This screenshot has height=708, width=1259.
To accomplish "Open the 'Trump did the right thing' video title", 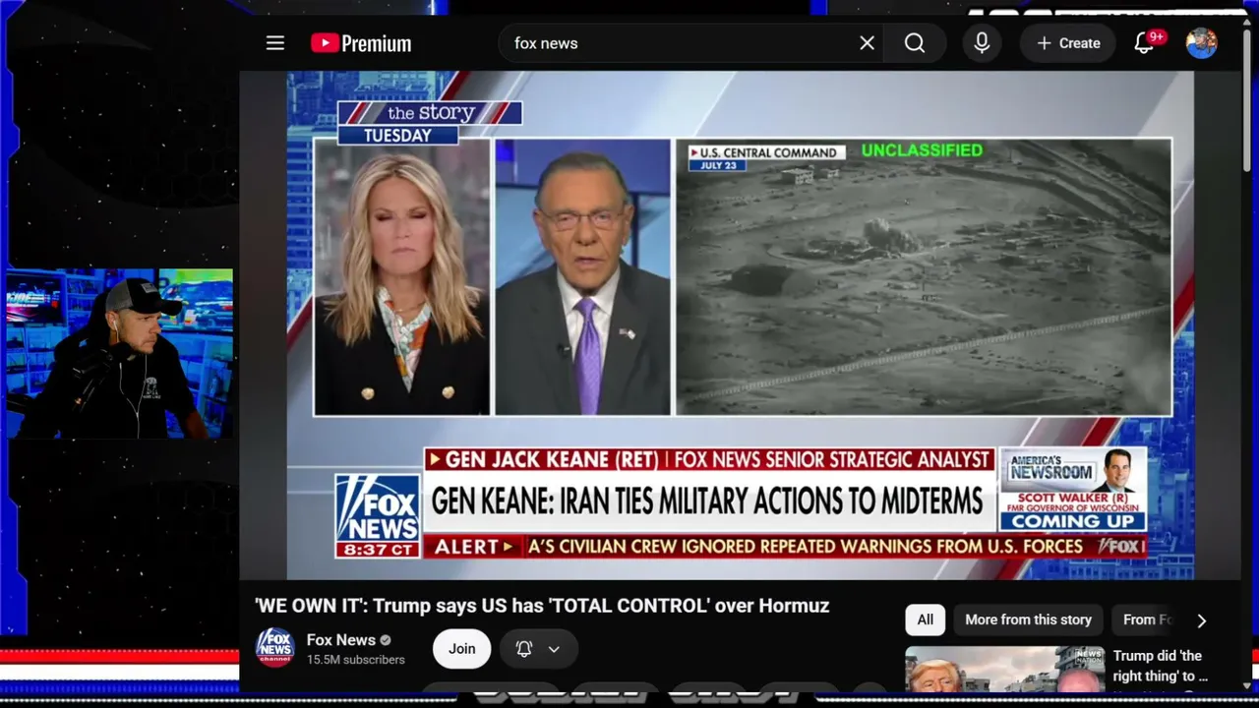I will [1160, 666].
